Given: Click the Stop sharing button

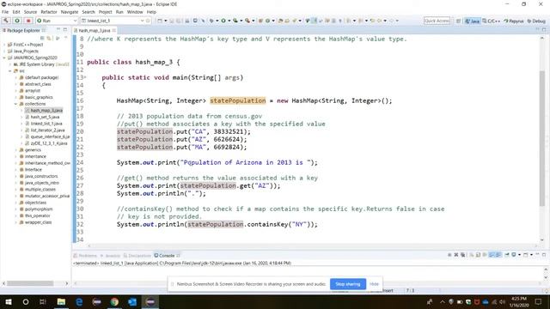Looking at the screenshot, I should (x=348, y=284).
